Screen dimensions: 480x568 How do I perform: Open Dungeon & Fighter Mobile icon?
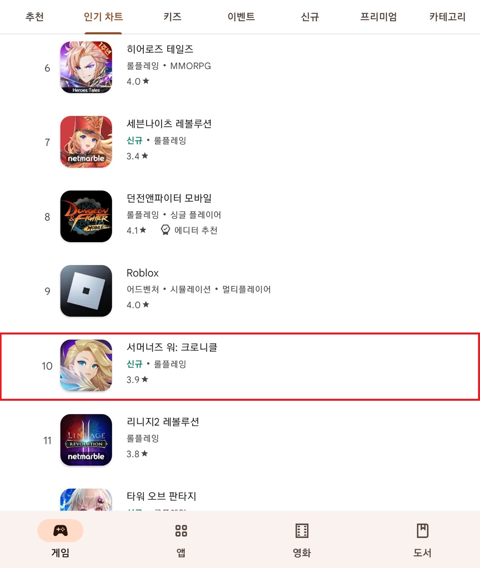(86, 217)
